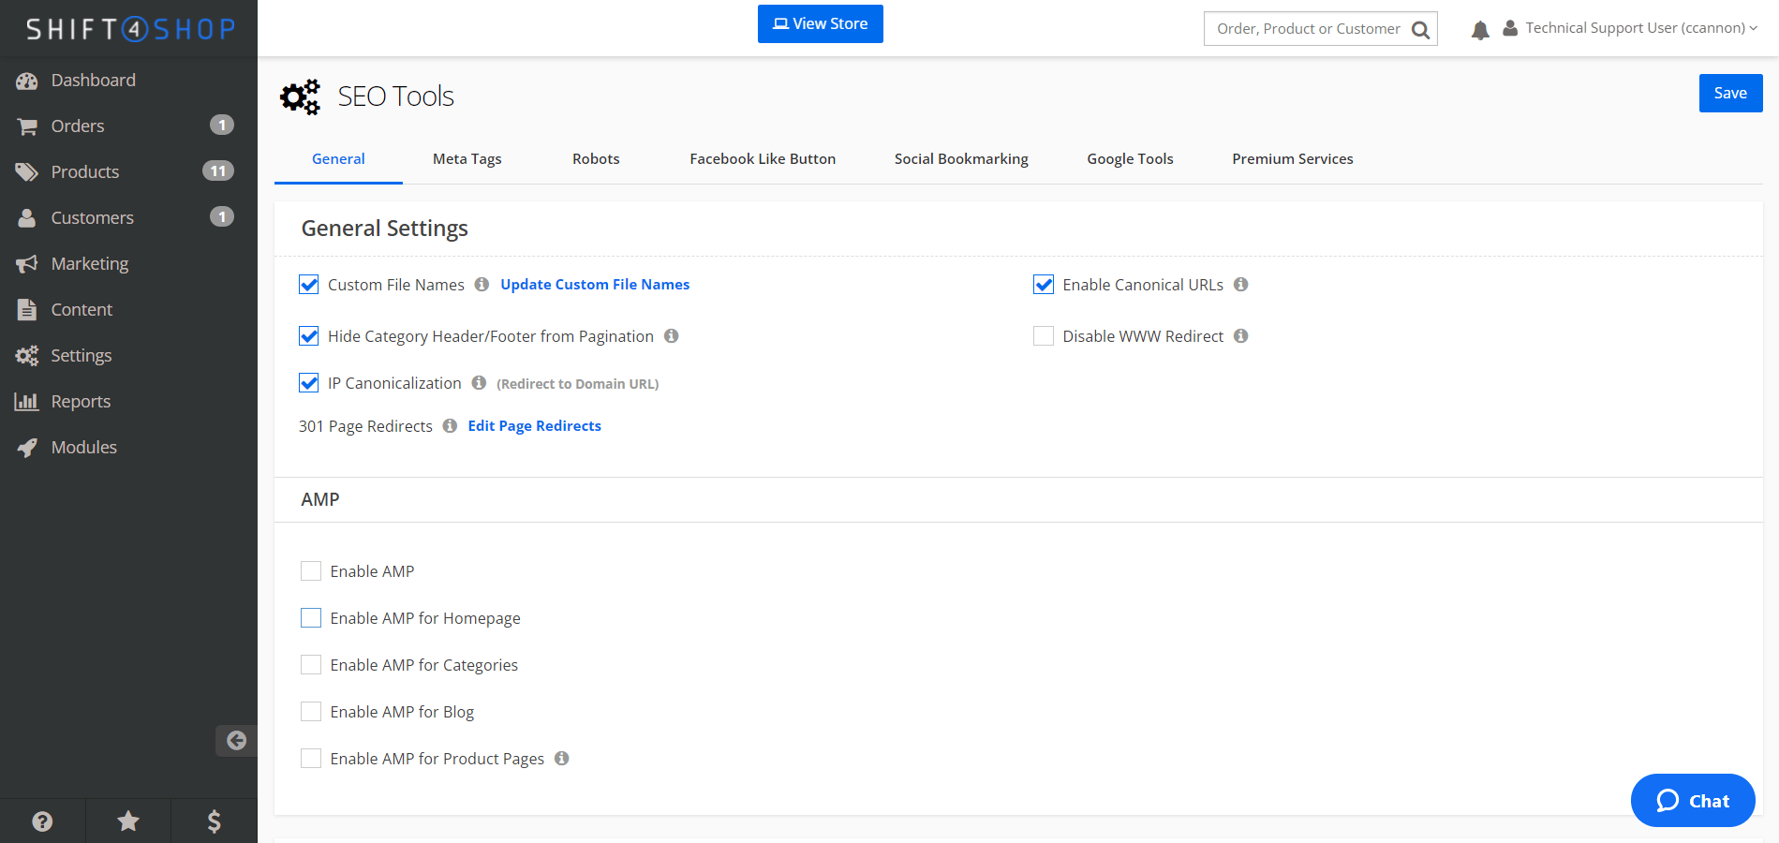Viewport: 1779px width, 843px height.
Task: Select the Modules icon in sidebar
Action: [27, 447]
